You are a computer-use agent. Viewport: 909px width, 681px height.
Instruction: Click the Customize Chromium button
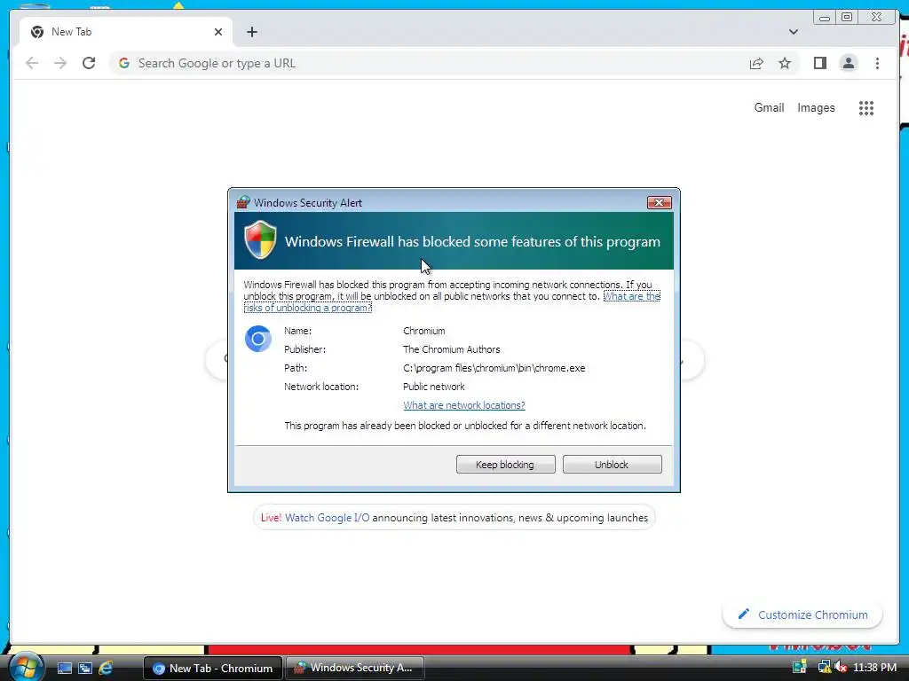point(802,614)
